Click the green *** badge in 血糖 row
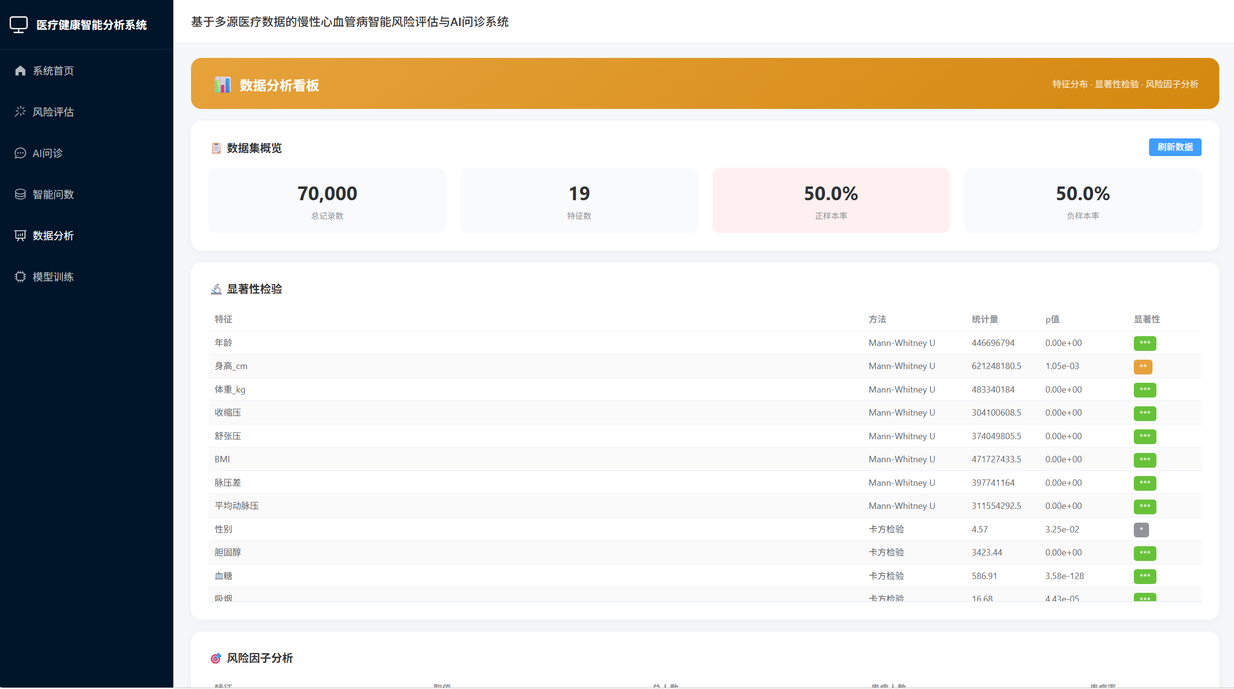The width and height of the screenshot is (1234, 689). (1145, 576)
